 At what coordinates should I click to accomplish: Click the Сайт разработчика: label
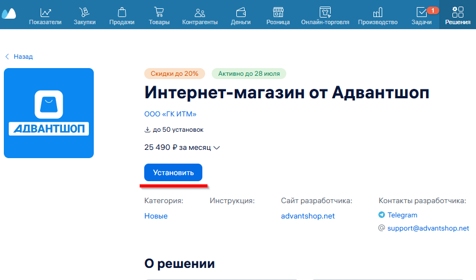(x=316, y=200)
